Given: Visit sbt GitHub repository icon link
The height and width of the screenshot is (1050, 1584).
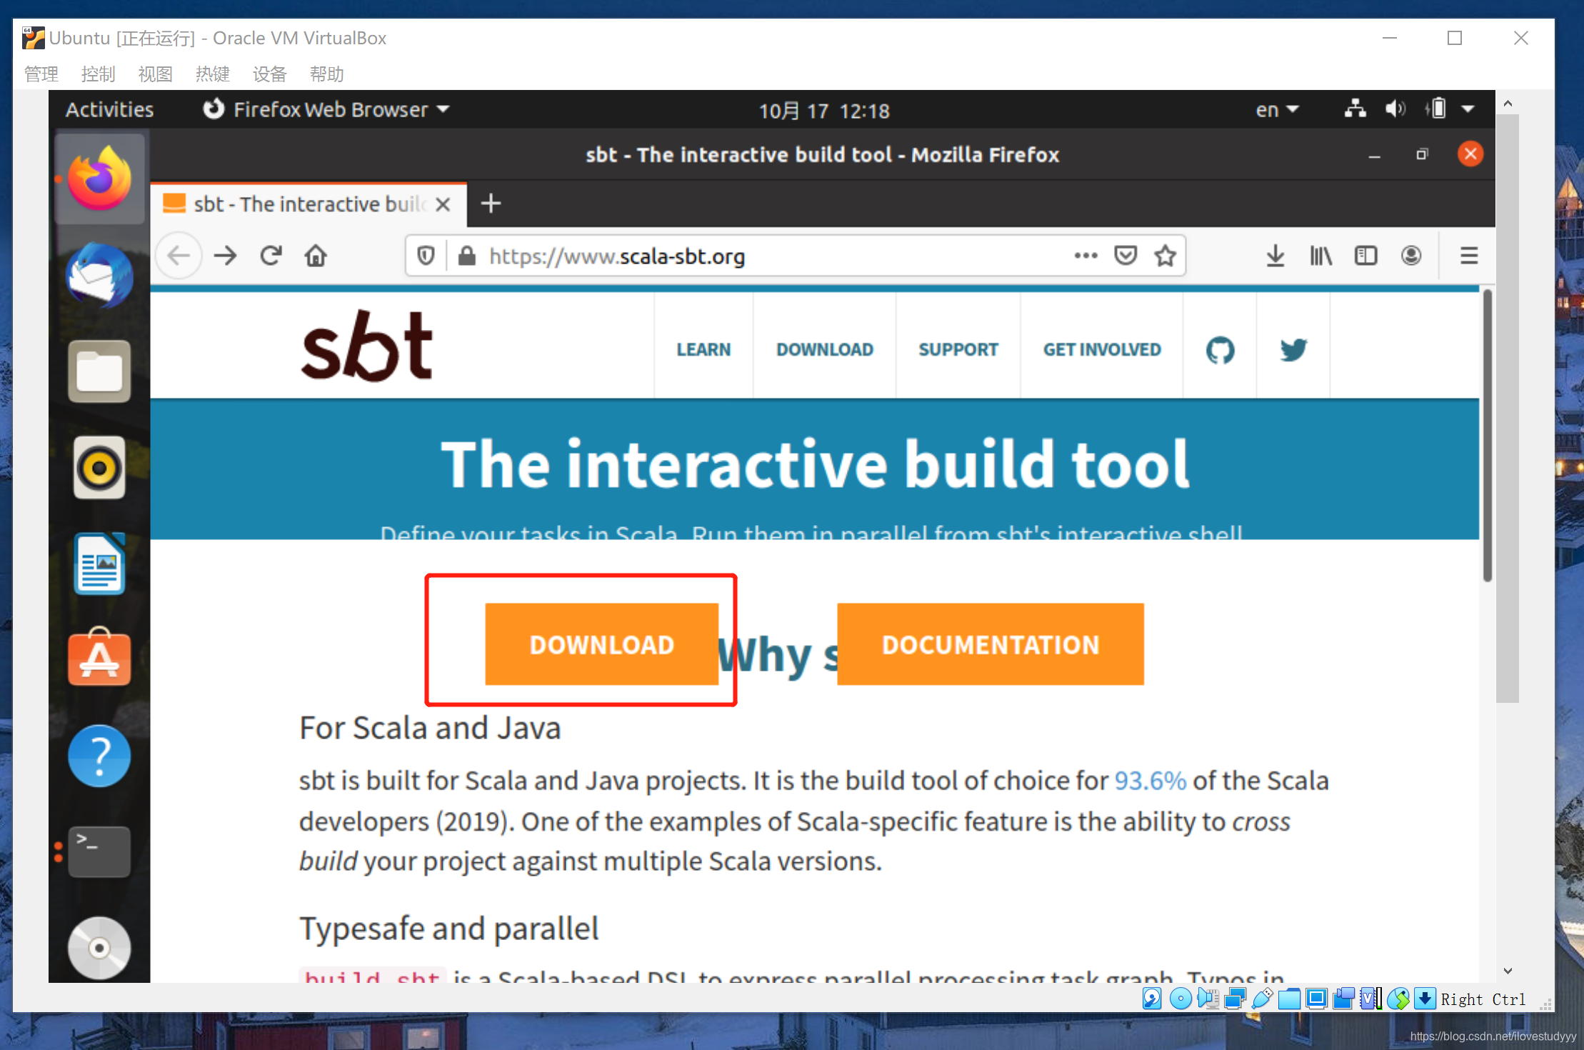Looking at the screenshot, I should point(1220,350).
